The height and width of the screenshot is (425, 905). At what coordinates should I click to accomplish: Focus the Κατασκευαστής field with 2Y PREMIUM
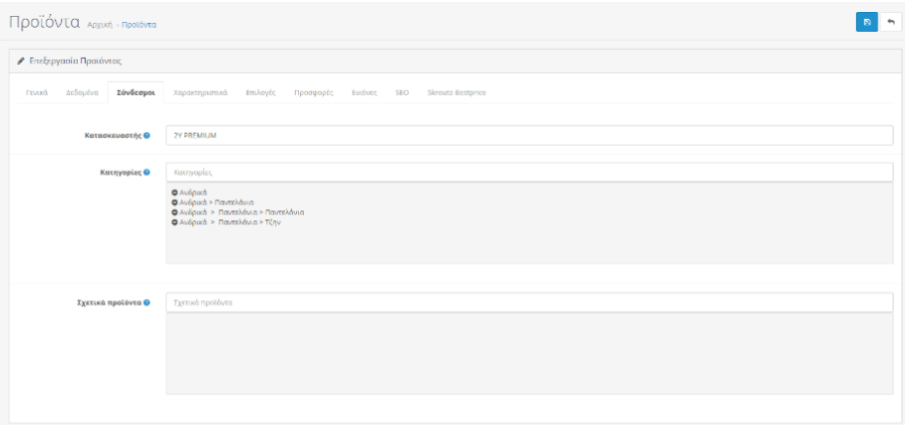pos(528,136)
